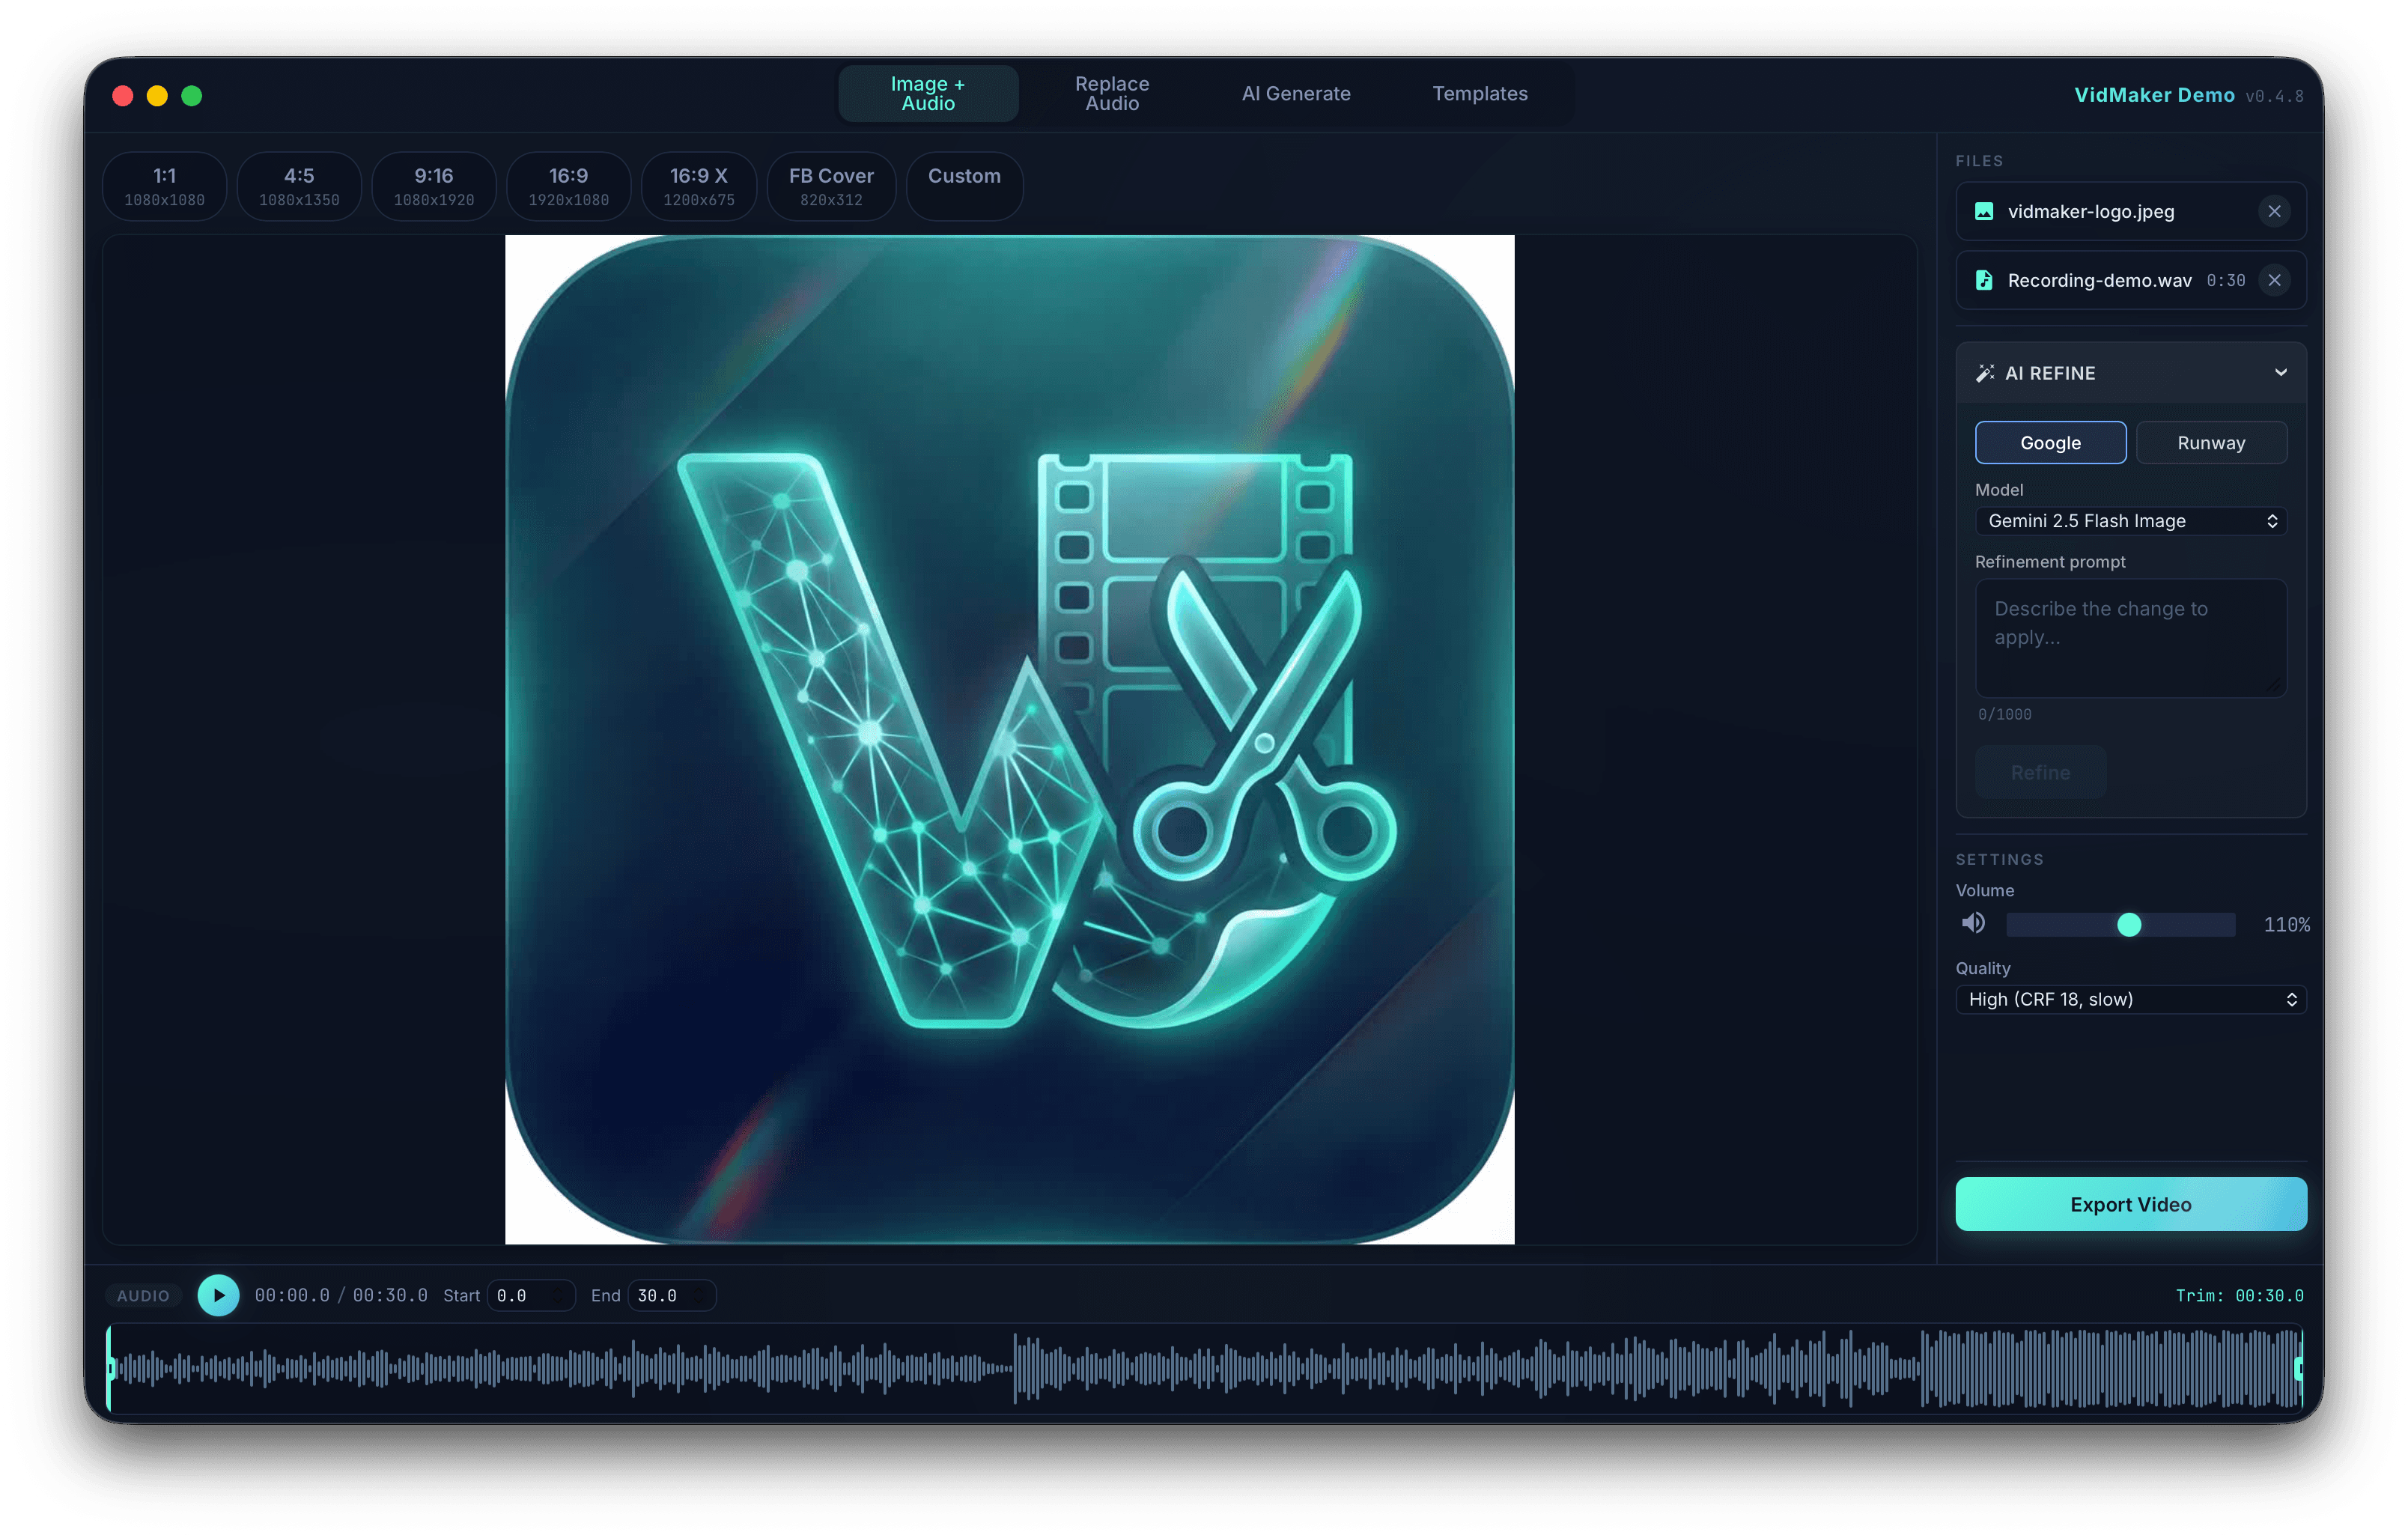Choose 9:16 1080x1920 aspect ratio
This screenshot has height=1535, width=2408.
(433, 186)
